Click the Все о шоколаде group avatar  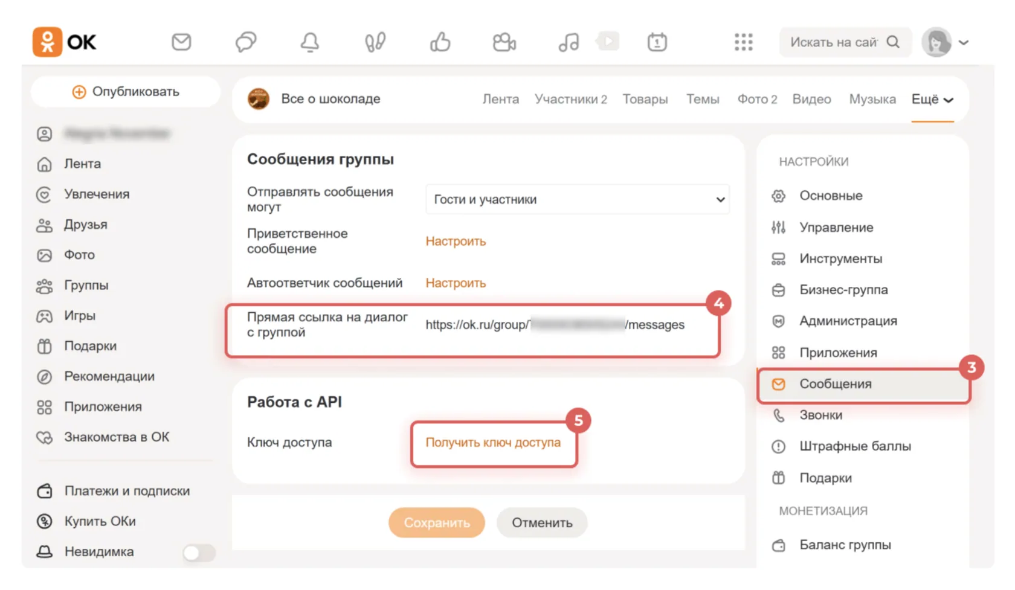point(259,99)
